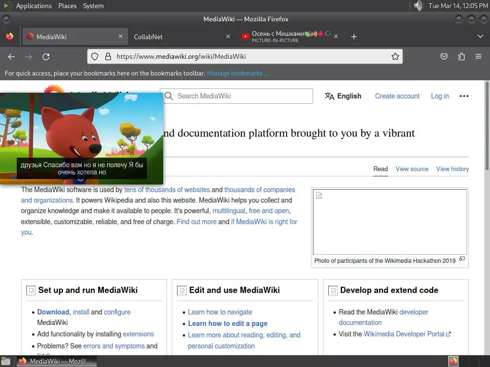Open the Places menu

coord(67,6)
